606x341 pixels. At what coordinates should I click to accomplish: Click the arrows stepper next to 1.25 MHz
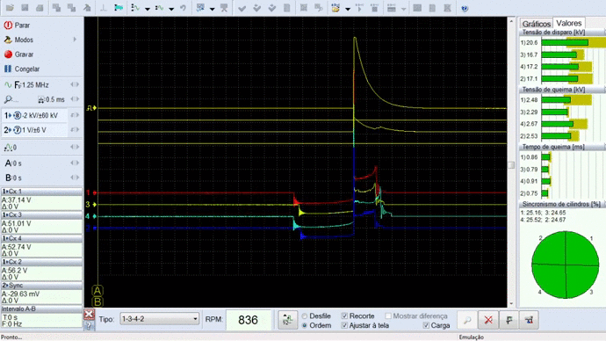pyautogui.click(x=75, y=84)
